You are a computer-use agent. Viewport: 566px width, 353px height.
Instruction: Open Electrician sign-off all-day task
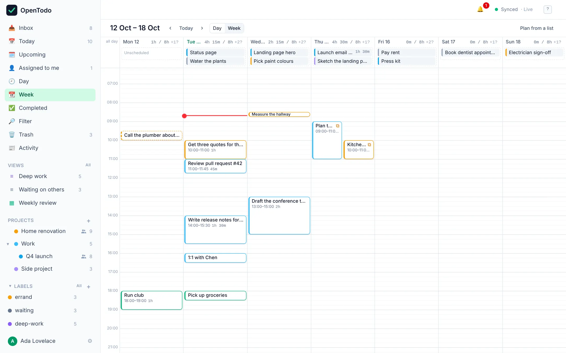click(x=534, y=53)
